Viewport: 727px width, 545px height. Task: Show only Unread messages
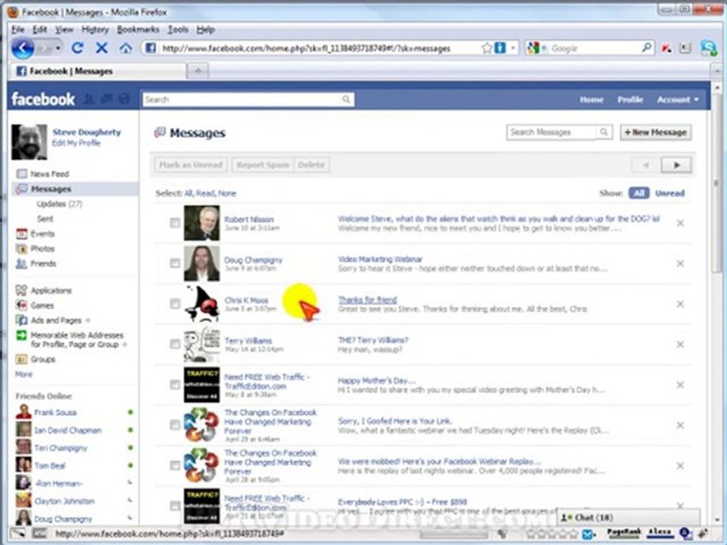tap(669, 193)
